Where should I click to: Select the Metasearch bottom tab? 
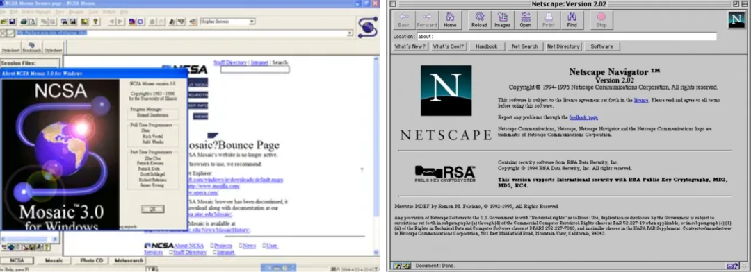[x=129, y=260]
